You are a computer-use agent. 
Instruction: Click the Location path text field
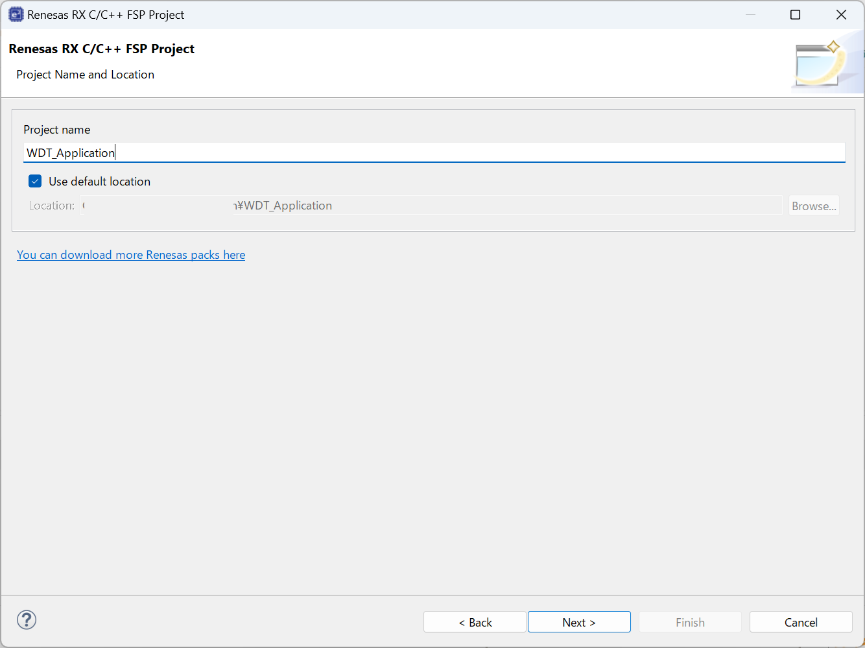(431, 206)
